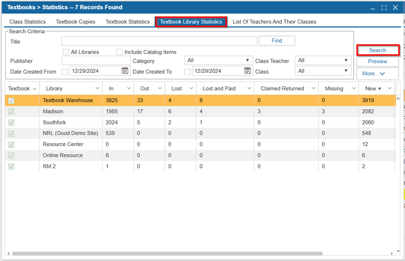Open the Lost and Paid column chevron
The width and height of the screenshot is (405, 261).
tap(249, 89)
